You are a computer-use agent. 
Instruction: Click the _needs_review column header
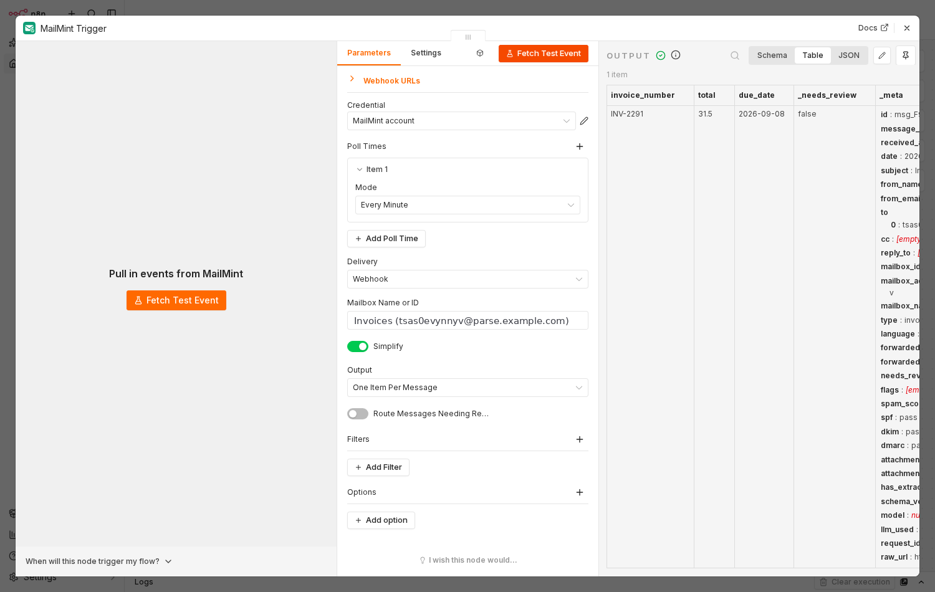point(835,95)
